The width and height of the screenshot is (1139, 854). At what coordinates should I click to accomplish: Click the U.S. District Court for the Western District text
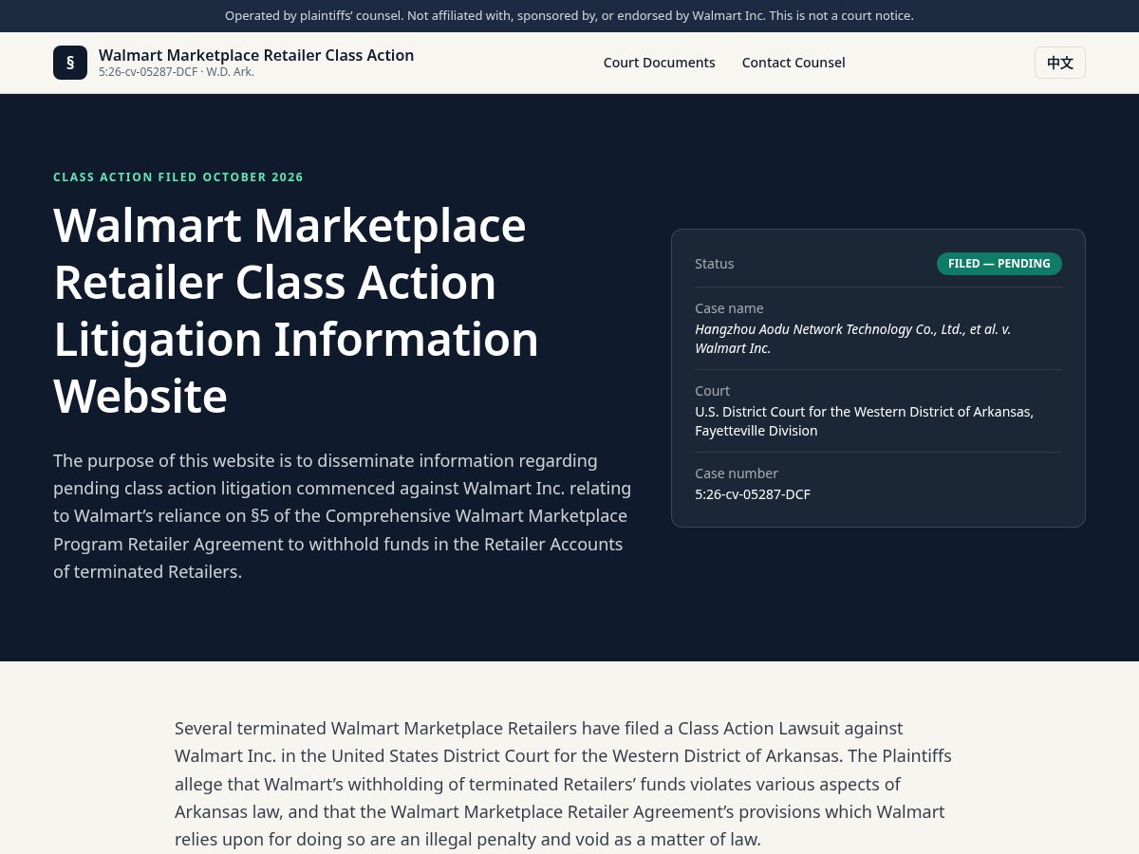pyautogui.click(x=865, y=421)
